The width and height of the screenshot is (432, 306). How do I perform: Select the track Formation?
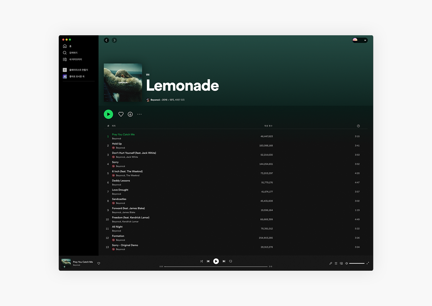[x=118, y=236]
